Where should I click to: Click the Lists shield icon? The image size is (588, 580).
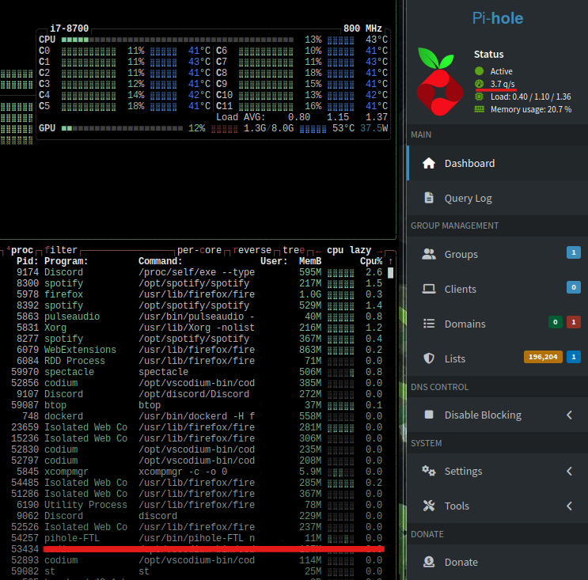(x=429, y=358)
